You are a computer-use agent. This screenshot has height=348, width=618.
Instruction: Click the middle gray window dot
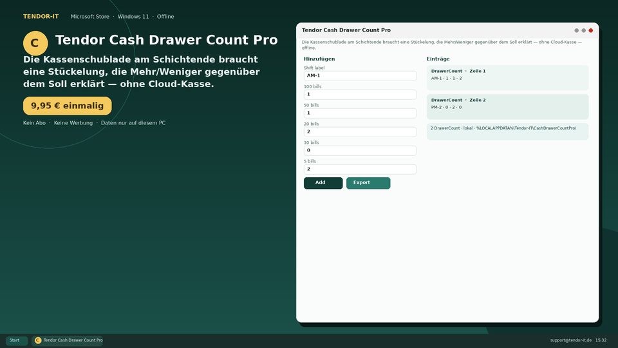584,30
